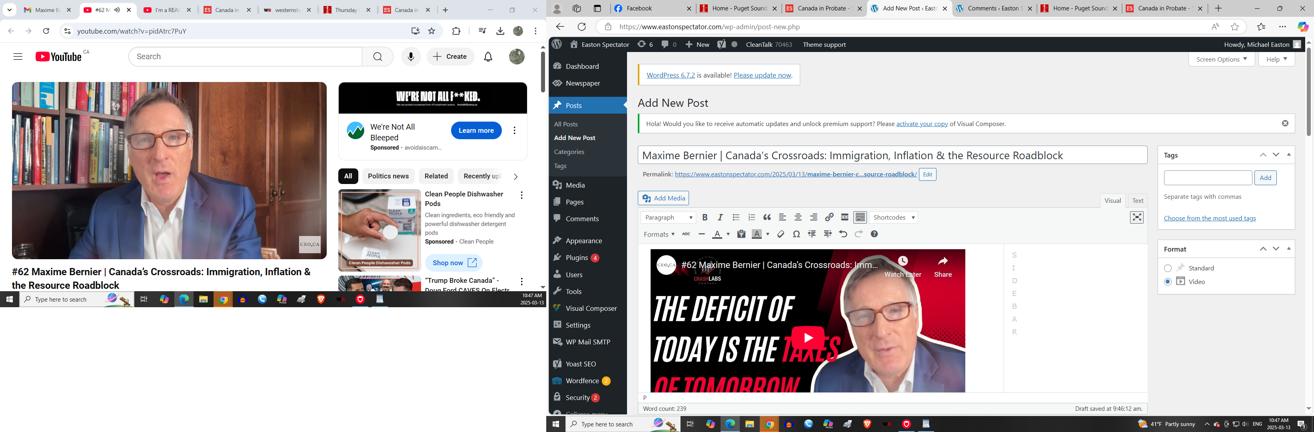The image size is (1314, 432).
Task: Click YouTube notifications bell
Action: pyautogui.click(x=487, y=57)
